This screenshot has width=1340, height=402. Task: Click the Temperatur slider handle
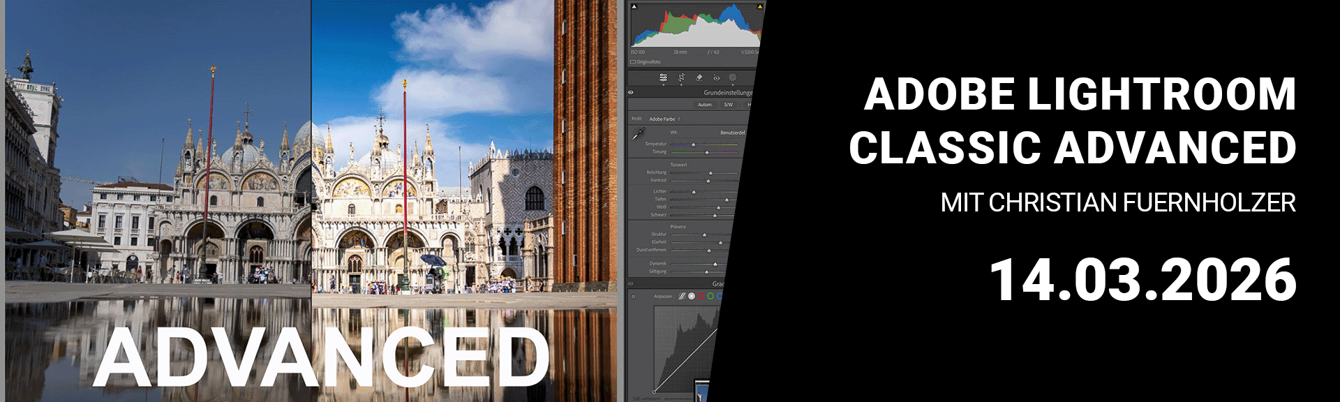pos(693,144)
